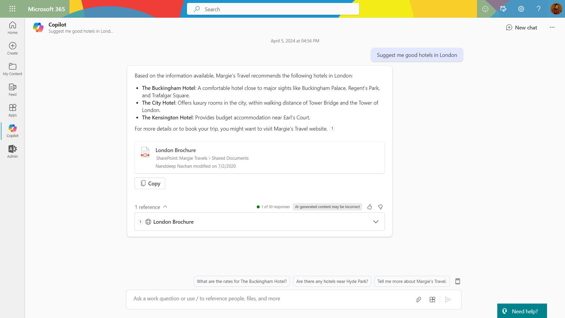Click the smiley feedback icon in header

click(485, 9)
